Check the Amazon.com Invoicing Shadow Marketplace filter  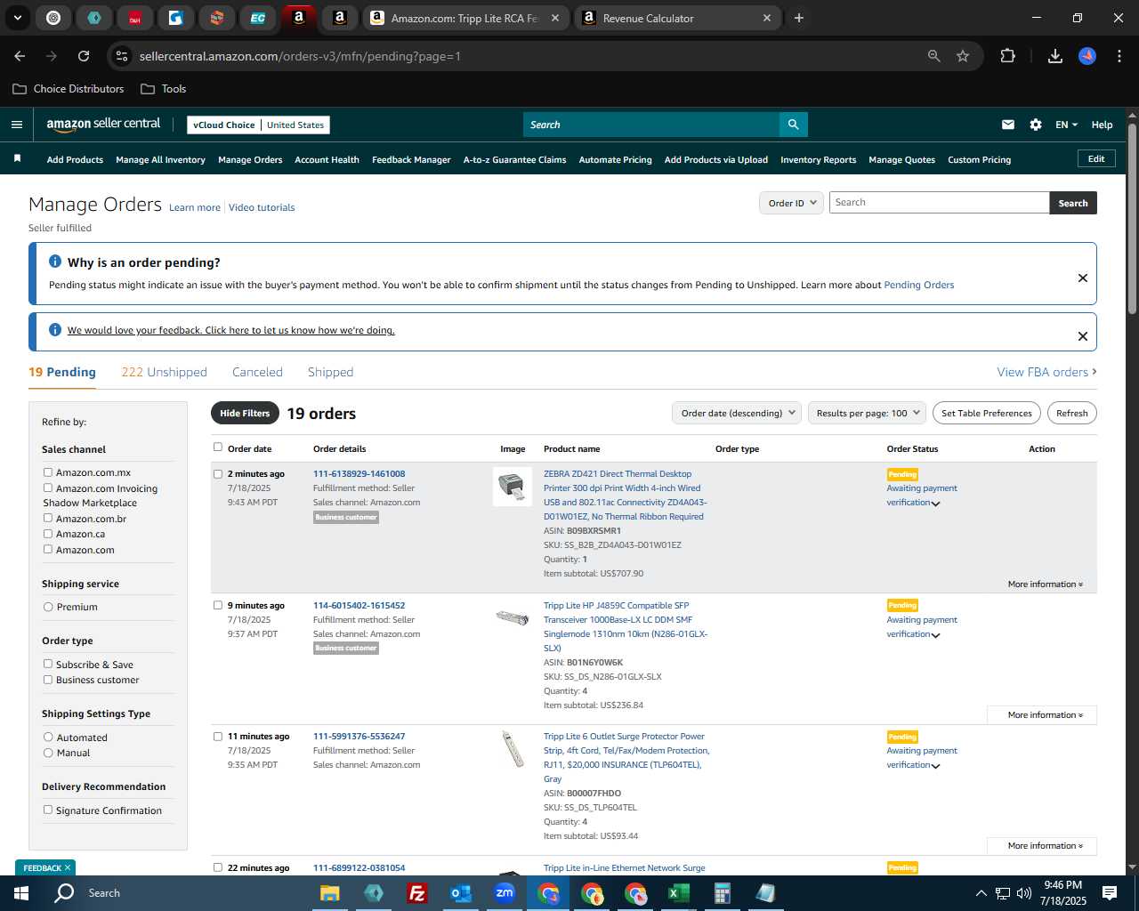[x=48, y=488]
